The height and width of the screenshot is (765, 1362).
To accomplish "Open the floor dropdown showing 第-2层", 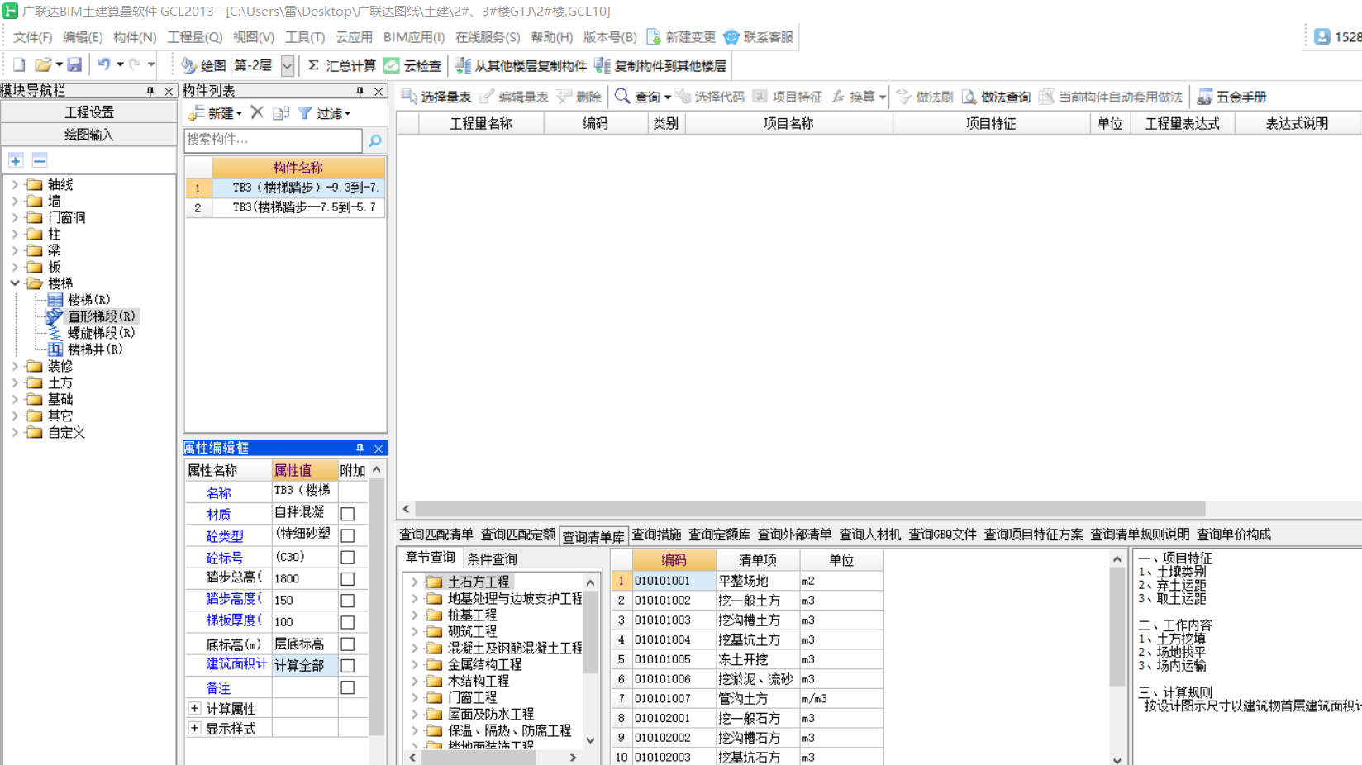I will [x=287, y=65].
